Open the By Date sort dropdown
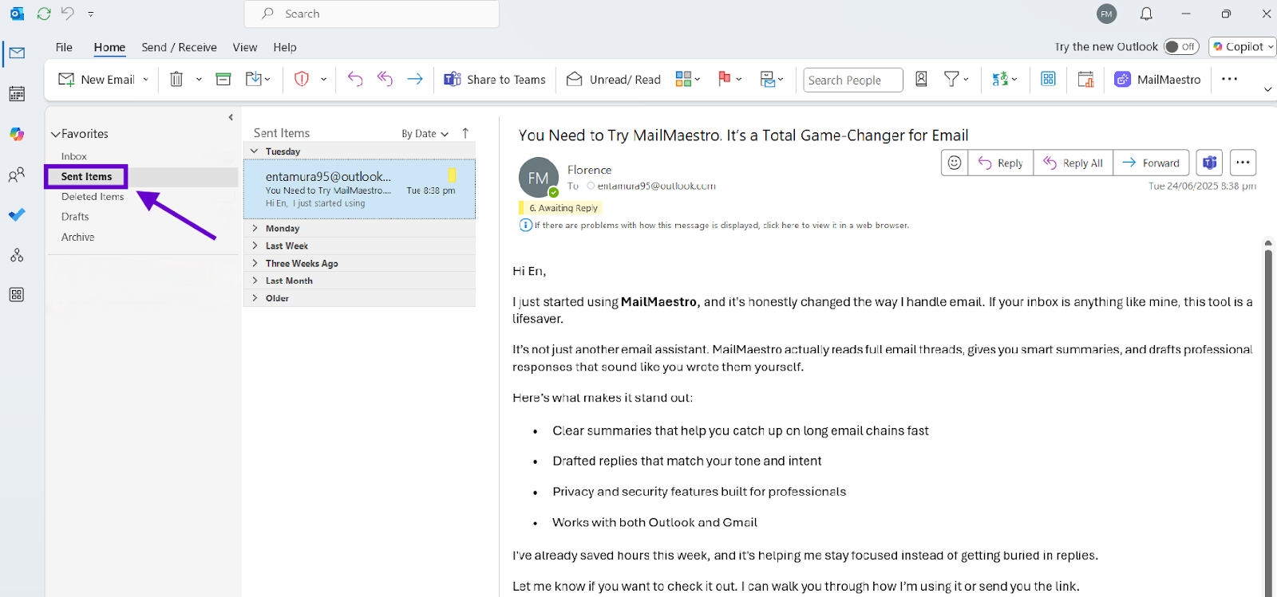This screenshot has height=597, width=1277. point(425,133)
